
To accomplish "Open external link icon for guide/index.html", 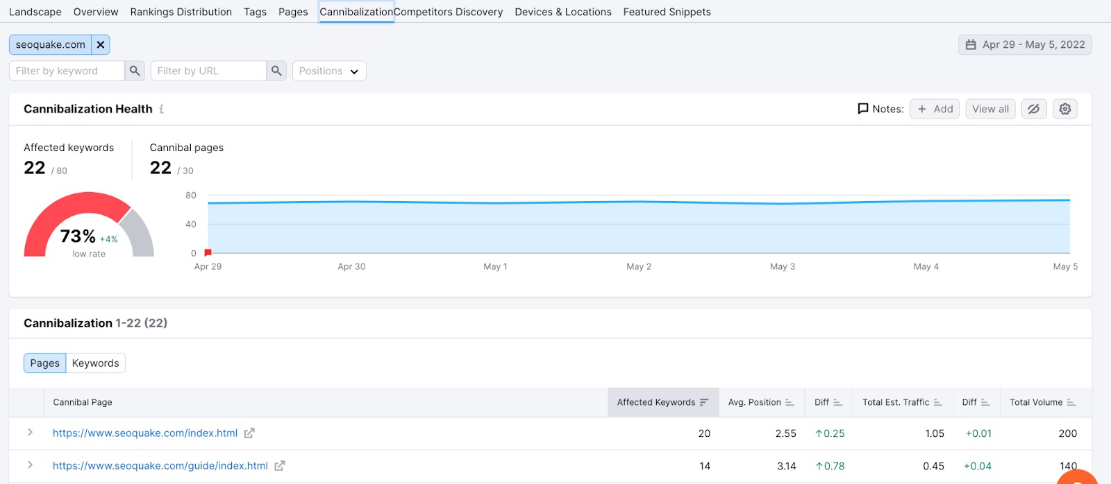I will pos(280,466).
